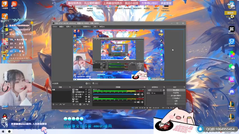
Task: Remove the selected scene with minus icon
Action: pyautogui.click(x=57, y=105)
